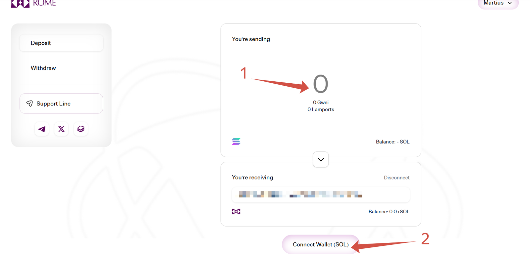Click the blurred receiving wallet address field
The width and height of the screenshot is (530, 254).
point(321,194)
